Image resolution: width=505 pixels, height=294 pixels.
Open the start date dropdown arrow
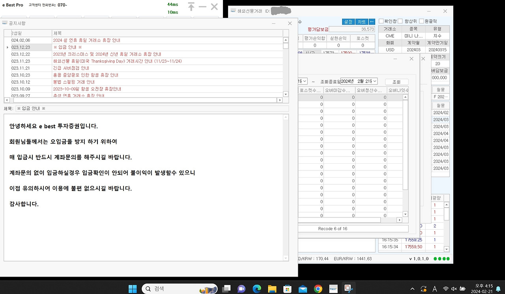tap(305, 81)
